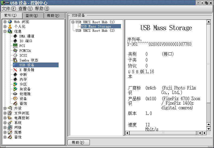Expand the bottom top-level 音效 node
This screenshot has height=148, width=214.
coord(5,137)
